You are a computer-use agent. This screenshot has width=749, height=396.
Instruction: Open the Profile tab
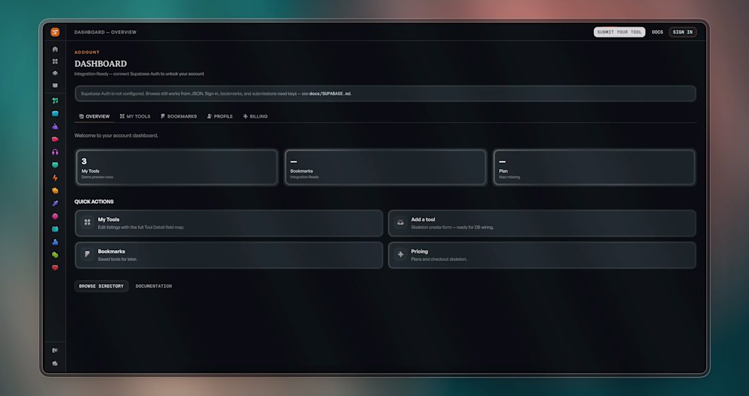point(220,117)
